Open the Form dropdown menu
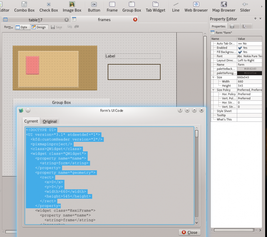 click(8, 27)
